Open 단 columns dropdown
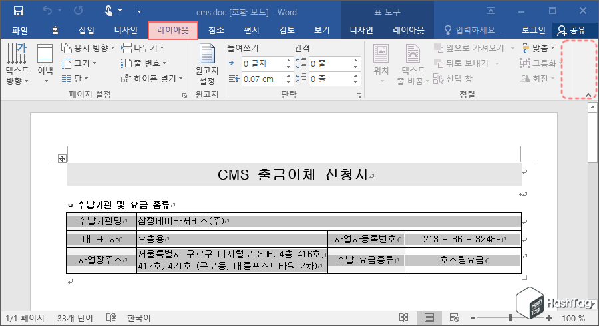This screenshot has height=326, width=599. coord(75,79)
